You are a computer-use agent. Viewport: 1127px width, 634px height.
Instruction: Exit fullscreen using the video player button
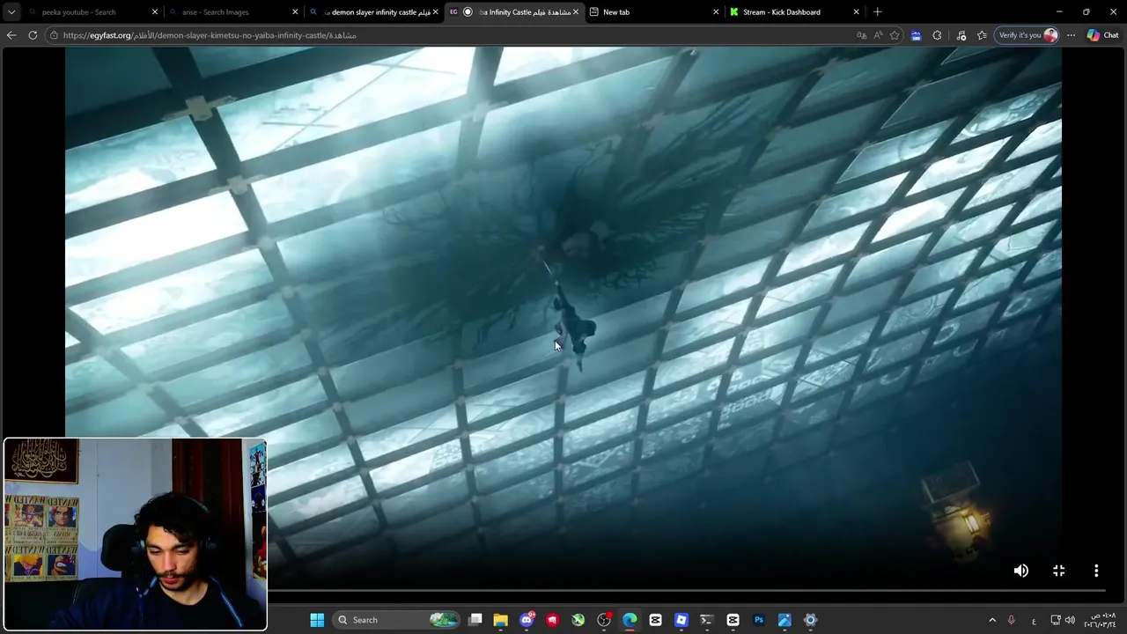coord(1058,571)
